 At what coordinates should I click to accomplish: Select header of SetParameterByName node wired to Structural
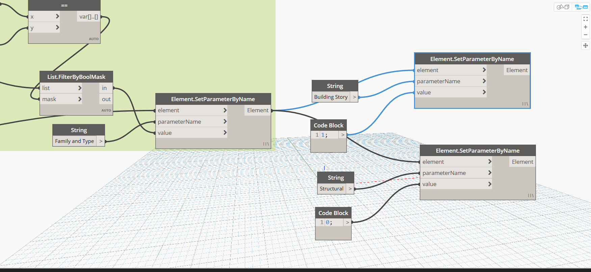tap(478, 151)
